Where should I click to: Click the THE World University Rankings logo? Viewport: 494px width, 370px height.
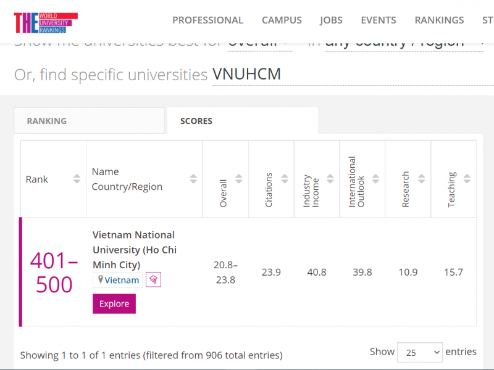click(x=46, y=22)
